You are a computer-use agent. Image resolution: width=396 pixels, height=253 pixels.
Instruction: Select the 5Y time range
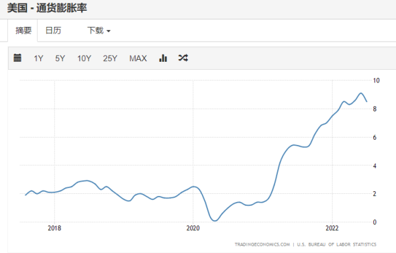coord(60,58)
